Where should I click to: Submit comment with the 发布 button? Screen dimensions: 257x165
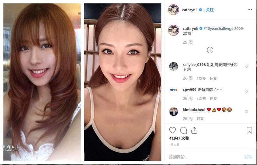[248, 157]
